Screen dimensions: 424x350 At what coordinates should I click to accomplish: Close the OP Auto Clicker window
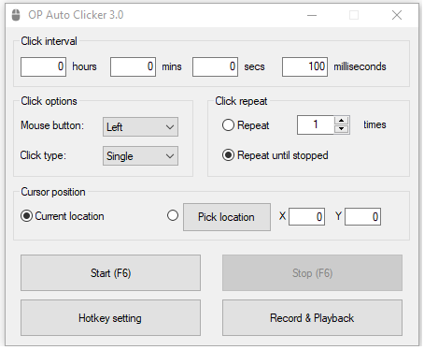point(397,15)
